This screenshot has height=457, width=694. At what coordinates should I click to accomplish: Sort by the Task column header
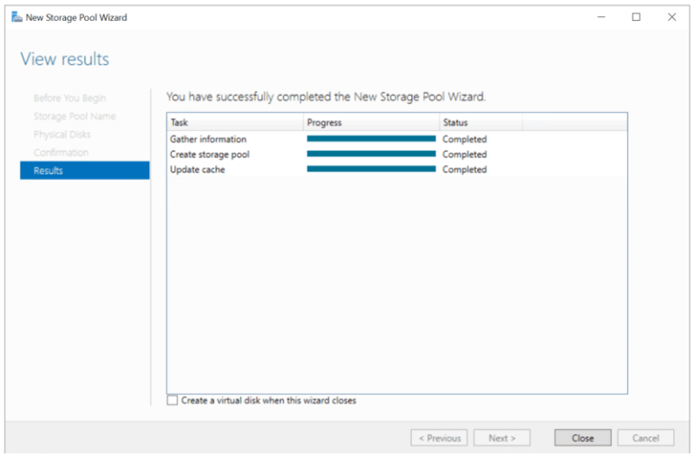pyautogui.click(x=235, y=122)
